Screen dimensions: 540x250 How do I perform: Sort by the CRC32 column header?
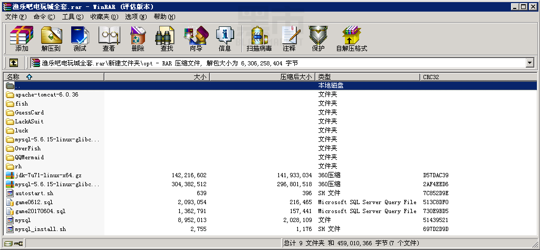click(x=478, y=77)
